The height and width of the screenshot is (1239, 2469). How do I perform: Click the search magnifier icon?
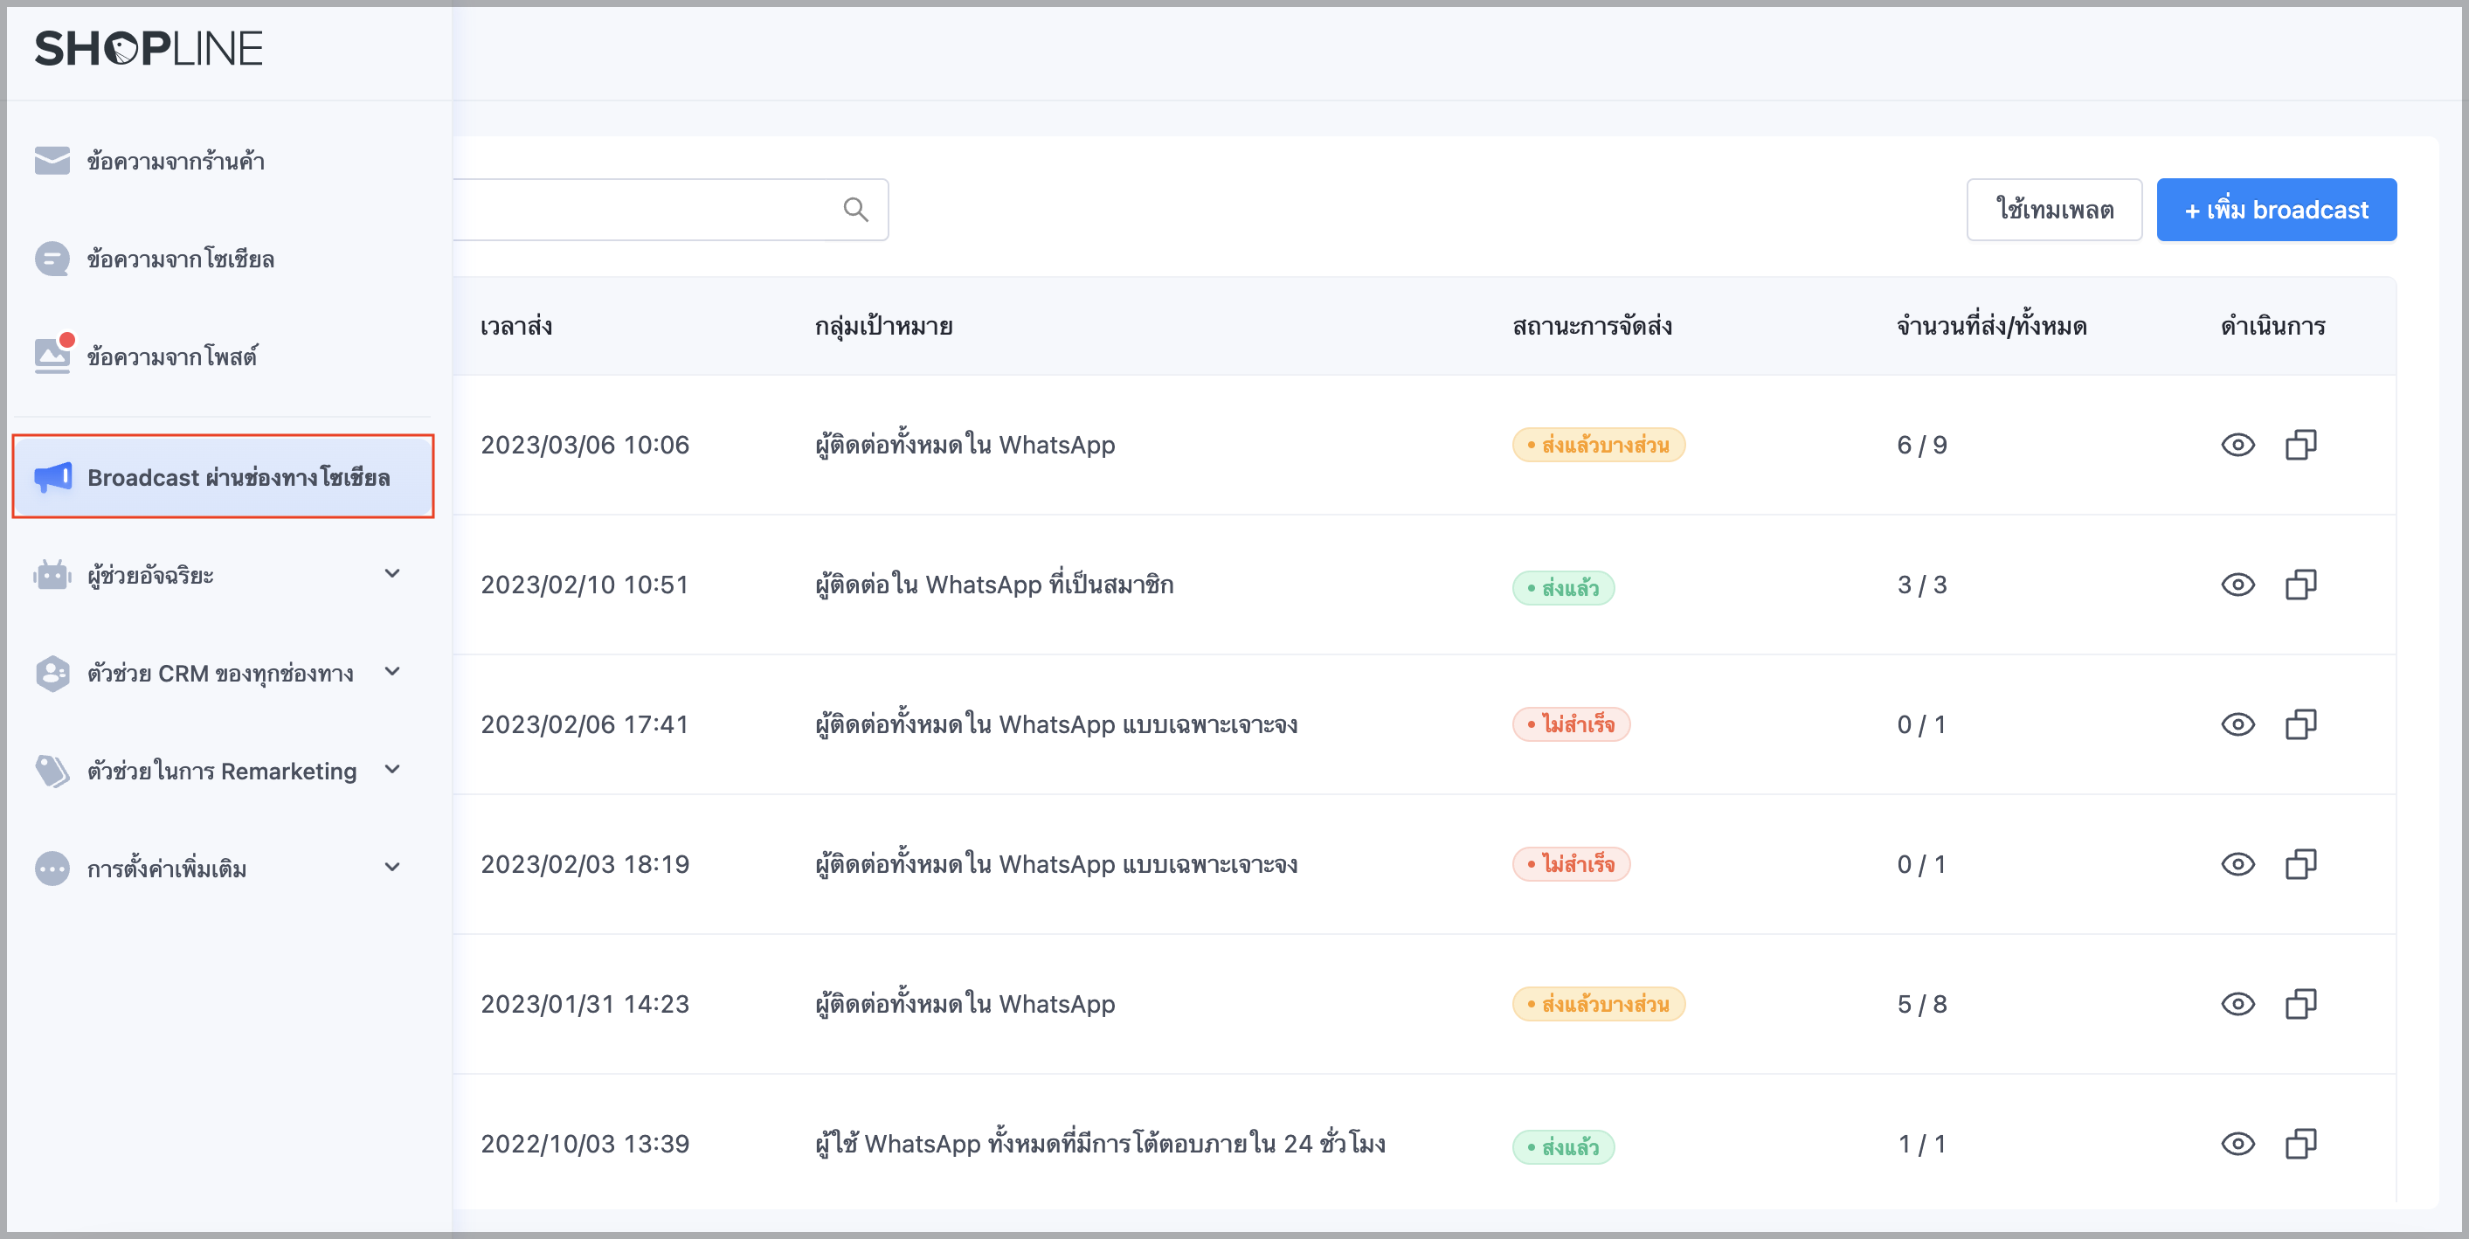(856, 209)
